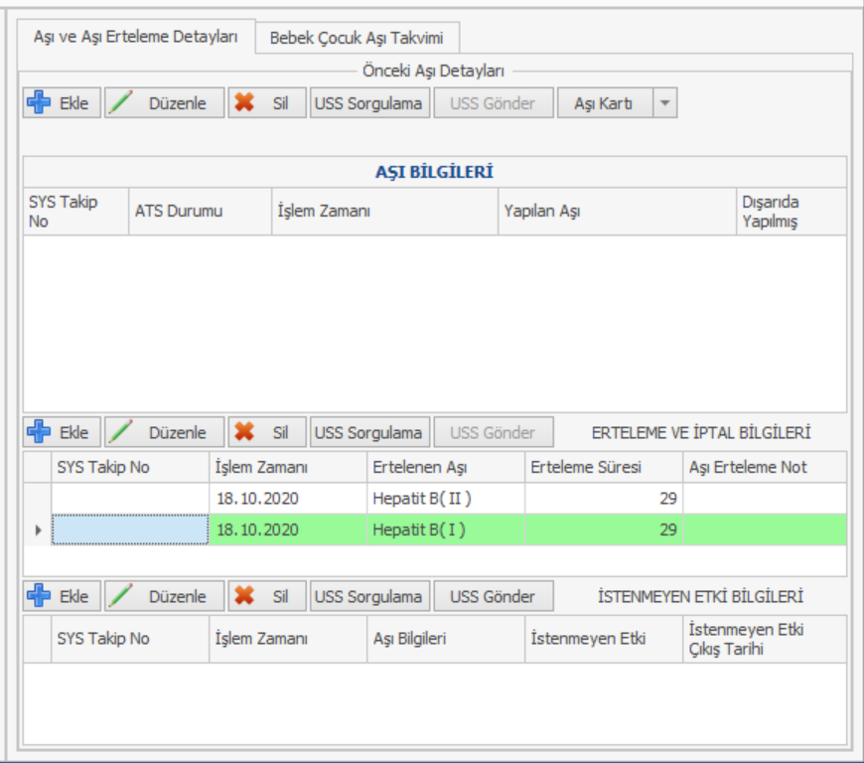864x763 pixels.
Task: Open the Aşı Kartı dropdown arrow
Action: (x=665, y=103)
